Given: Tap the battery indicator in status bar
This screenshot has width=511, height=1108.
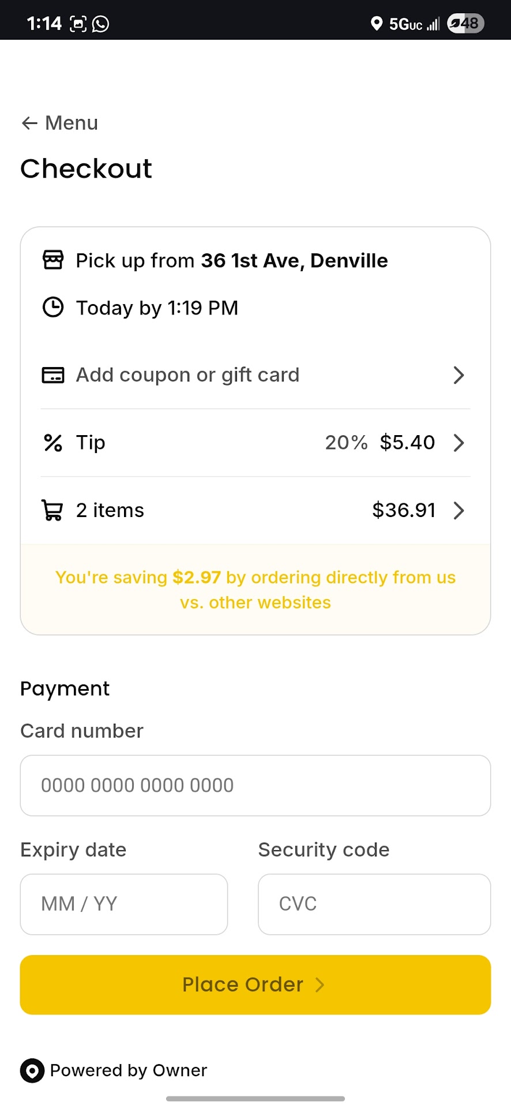Looking at the screenshot, I should (x=465, y=24).
